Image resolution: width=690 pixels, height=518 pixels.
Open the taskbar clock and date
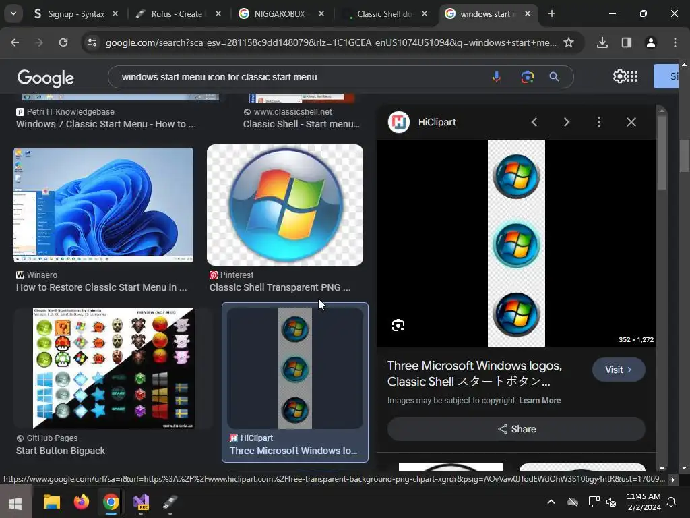644,502
